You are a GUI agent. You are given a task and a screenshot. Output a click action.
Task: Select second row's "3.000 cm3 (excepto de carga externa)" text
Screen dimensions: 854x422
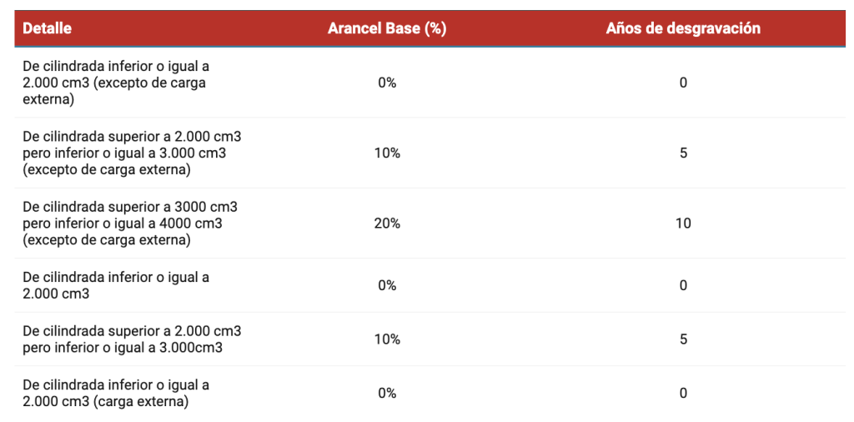pyautogui.click(x=131, y=153)
